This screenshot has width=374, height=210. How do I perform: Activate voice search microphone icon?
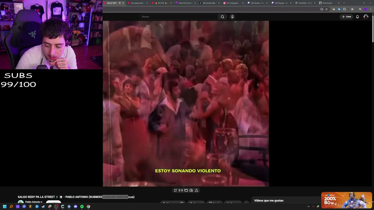point(232,17)
